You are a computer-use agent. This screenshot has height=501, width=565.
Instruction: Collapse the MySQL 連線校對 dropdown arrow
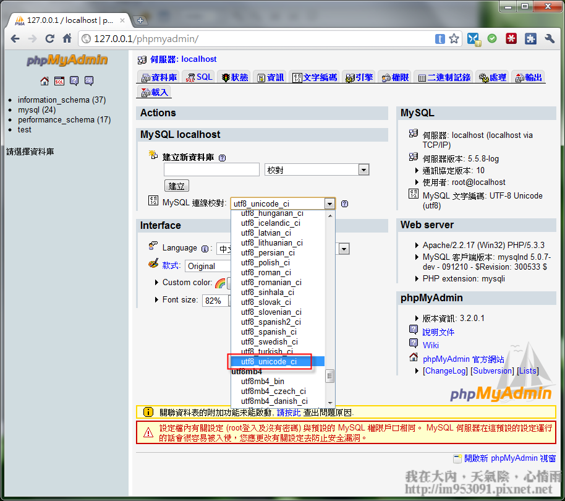click(x=329, y=203)
